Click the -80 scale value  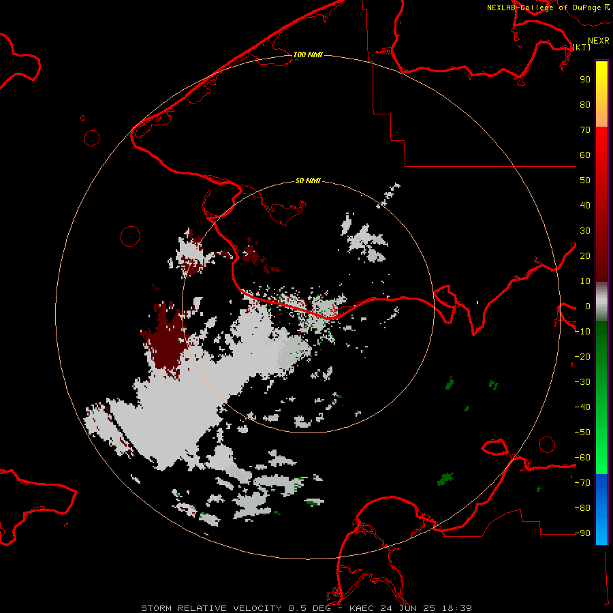(x=582, y=508)
